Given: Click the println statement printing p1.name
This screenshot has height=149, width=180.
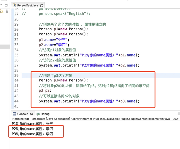Looking at the screenshot, I should pos(89,55).
